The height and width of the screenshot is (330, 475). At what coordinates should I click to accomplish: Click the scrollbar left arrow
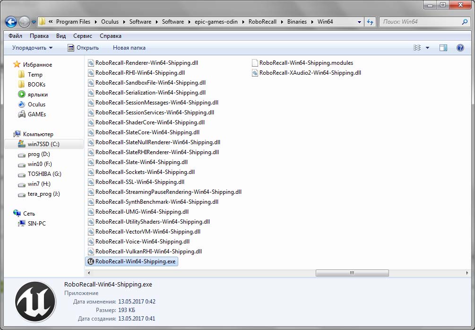coord(89,273)
